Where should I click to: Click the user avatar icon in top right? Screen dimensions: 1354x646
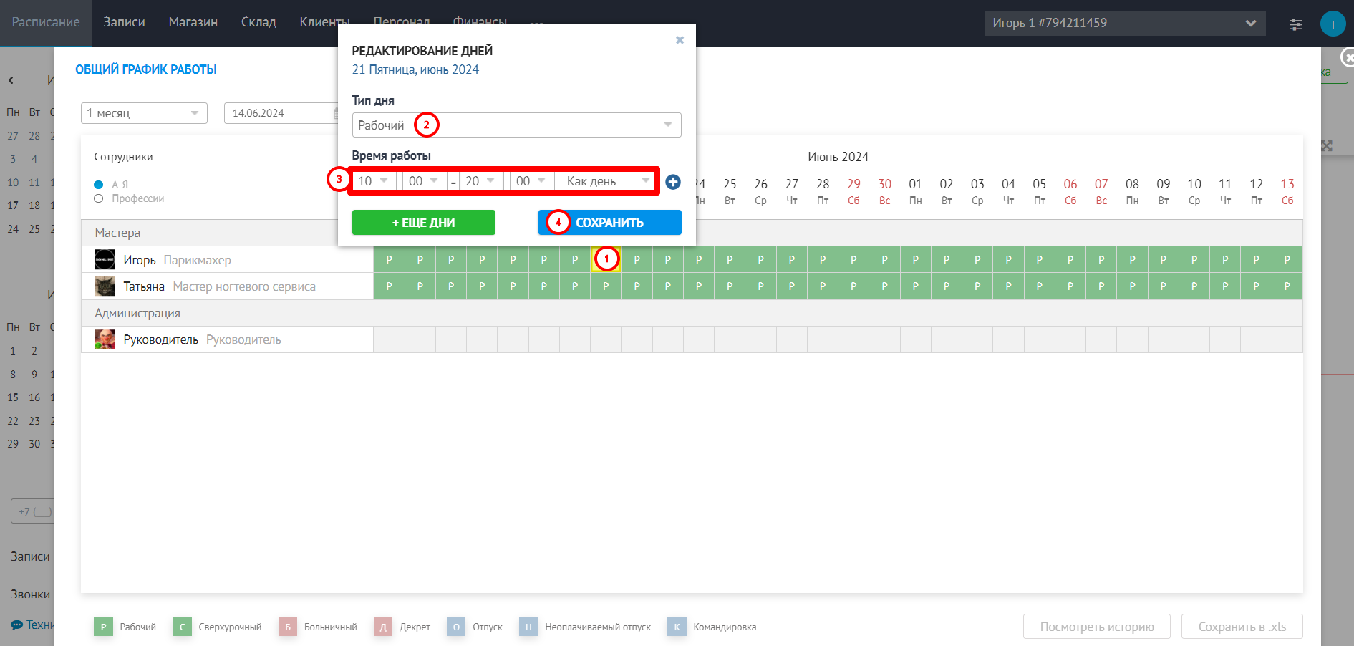[x=1333, y=24]
